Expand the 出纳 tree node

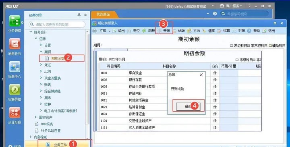pos(41,71)
